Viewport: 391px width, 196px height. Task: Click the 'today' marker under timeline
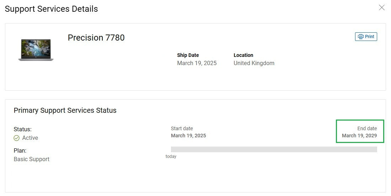pyautogui.click(x=171, y=157)
